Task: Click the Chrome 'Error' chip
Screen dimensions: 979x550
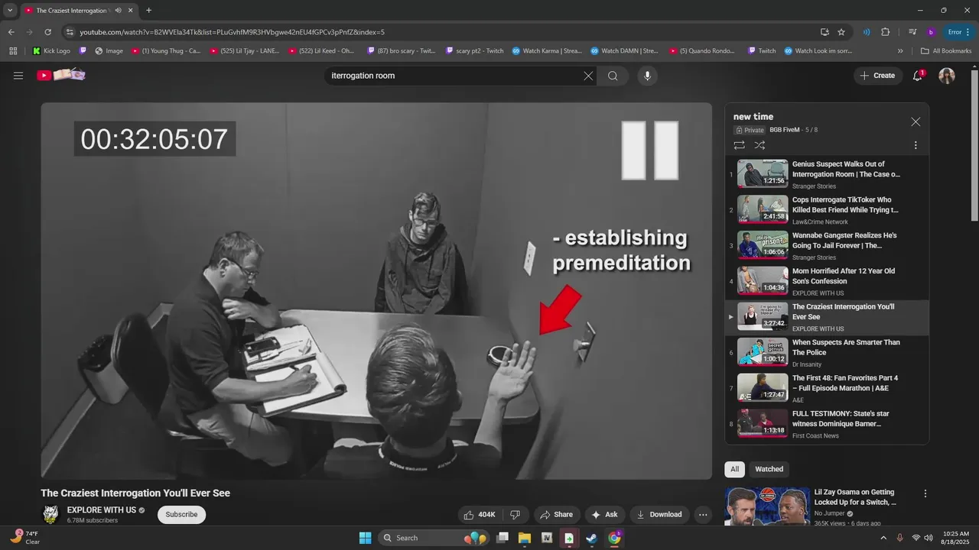Action: (959, 32)
